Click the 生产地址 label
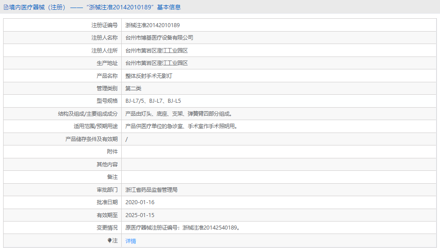440x250 pixels. point(107,63)
